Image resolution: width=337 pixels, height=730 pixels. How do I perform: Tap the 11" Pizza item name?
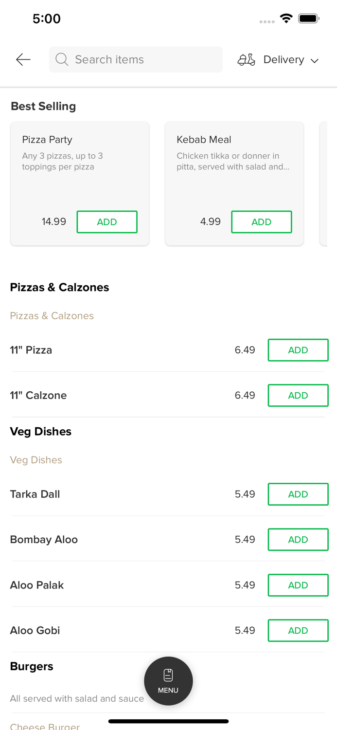[31, 350]
